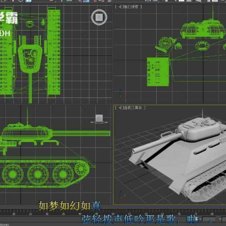
Task: Select the turret outline in the top viewport
Action: tap(30, 59)
